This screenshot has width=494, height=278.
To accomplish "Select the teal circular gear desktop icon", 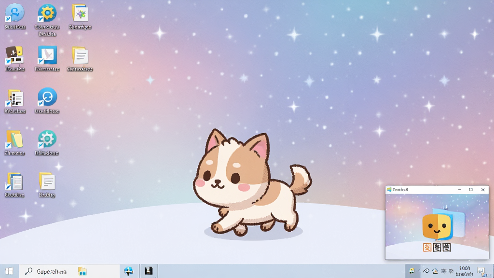I will (47, 139).
